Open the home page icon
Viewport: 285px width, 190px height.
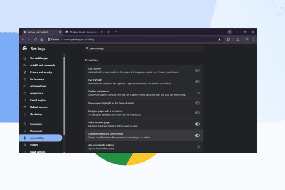[42, 39]
